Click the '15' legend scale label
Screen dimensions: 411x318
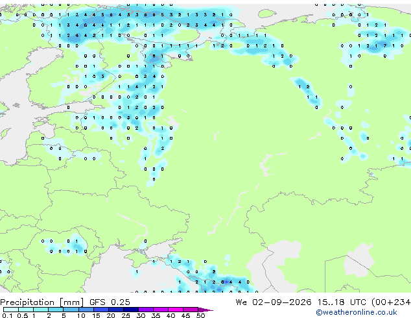click(96, 315)
